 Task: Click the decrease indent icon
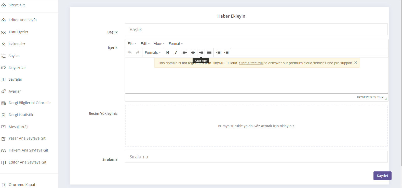coord(218,53)
